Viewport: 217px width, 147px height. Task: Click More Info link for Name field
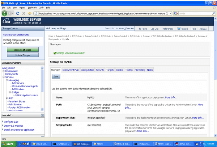click(x=171, y=97)
